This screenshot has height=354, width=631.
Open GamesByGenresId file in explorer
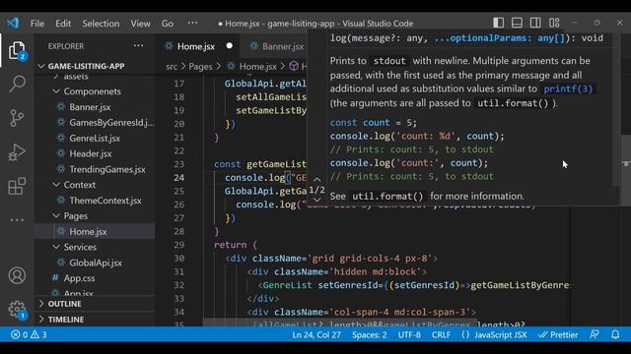click(x=111, y=122)
